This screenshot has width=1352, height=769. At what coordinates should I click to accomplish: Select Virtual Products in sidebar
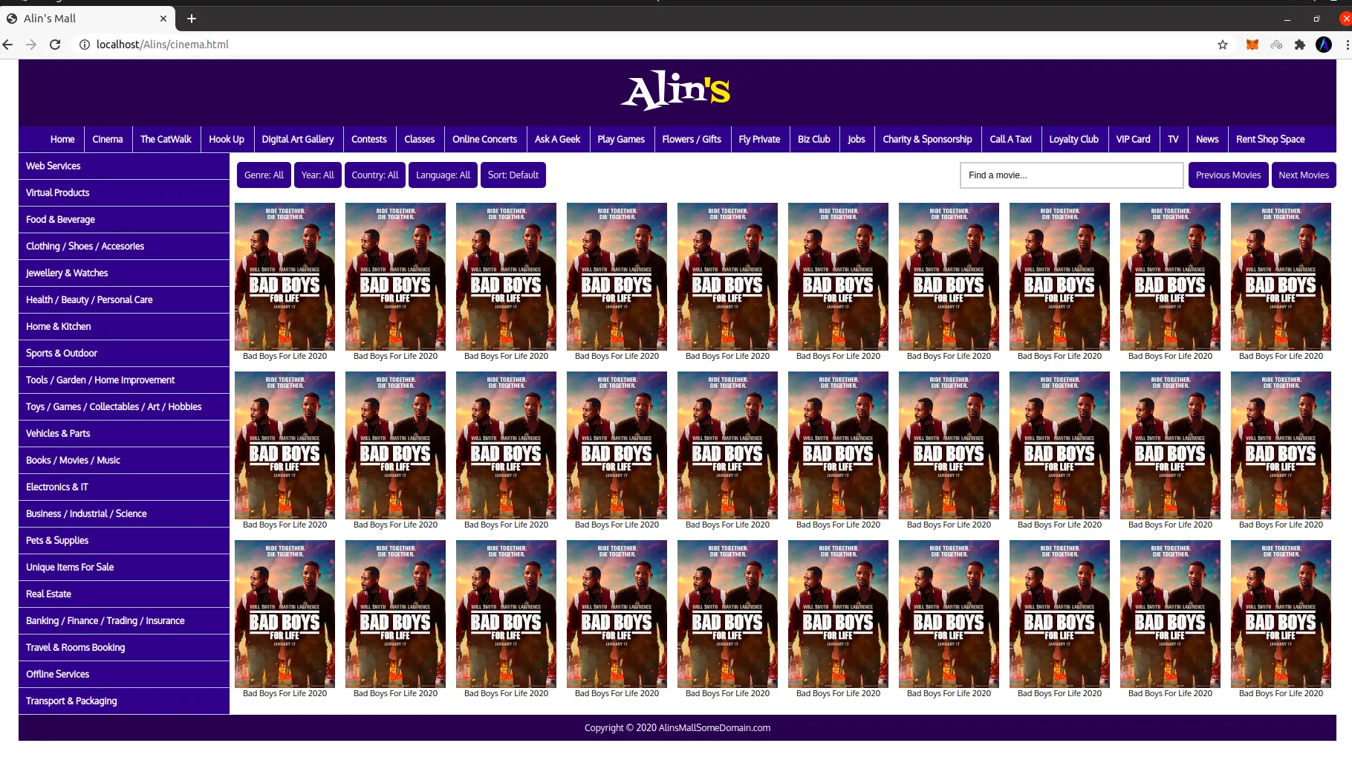[x=124, y=193]
